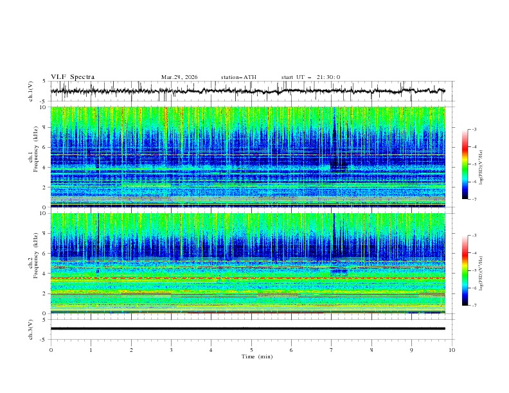
Task: Click the red horizontal line near 3.5 kHz in ch.2 spectrogram
Action: point(247,278)
